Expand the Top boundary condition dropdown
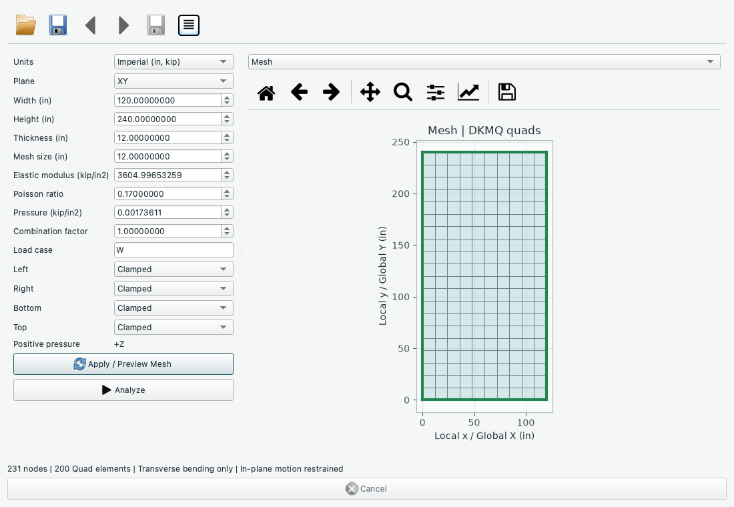This screenshot has width=734, height=507. (173, 328)
